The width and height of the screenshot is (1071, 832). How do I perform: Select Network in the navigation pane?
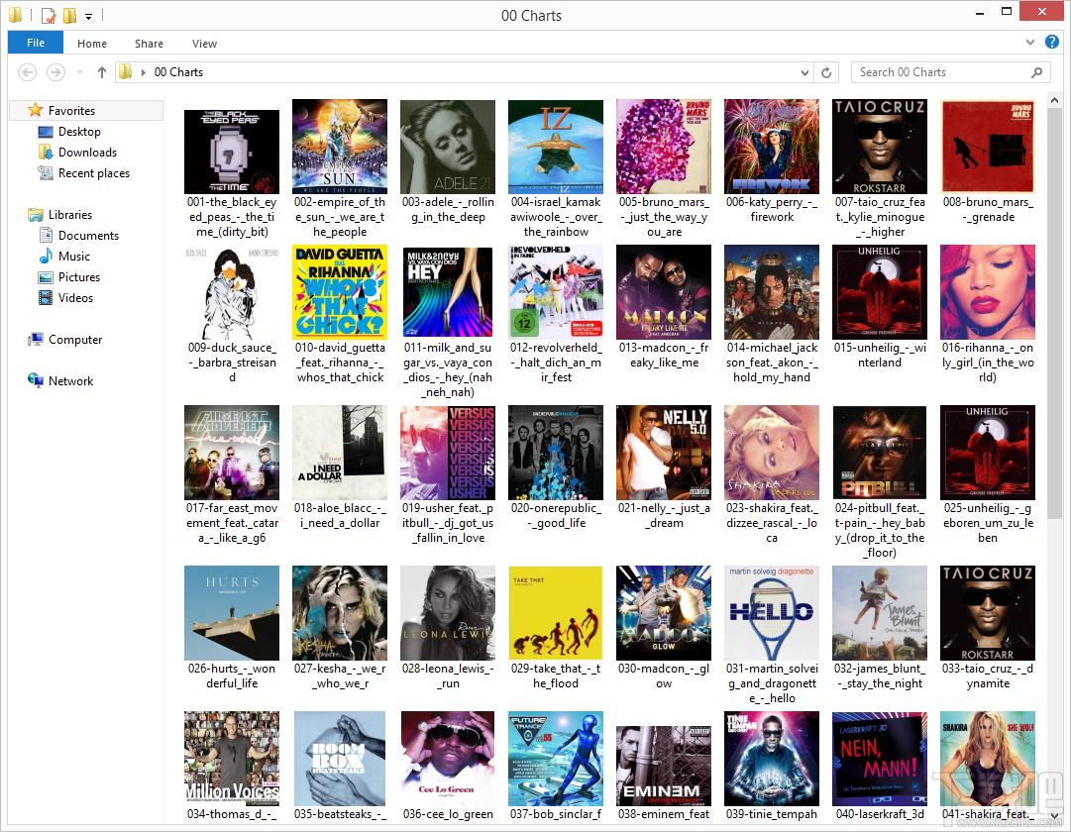(70, 381)
